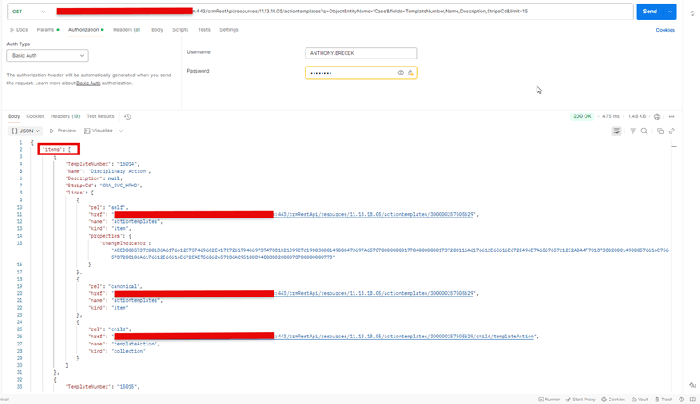The width and height of the screenshot is (700, 404).
Task: Open the canonical href link on line 20
Action: [374, 293]
